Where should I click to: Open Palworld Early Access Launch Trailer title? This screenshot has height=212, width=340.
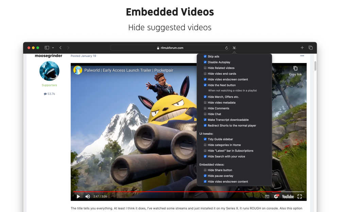coord(129,70)
